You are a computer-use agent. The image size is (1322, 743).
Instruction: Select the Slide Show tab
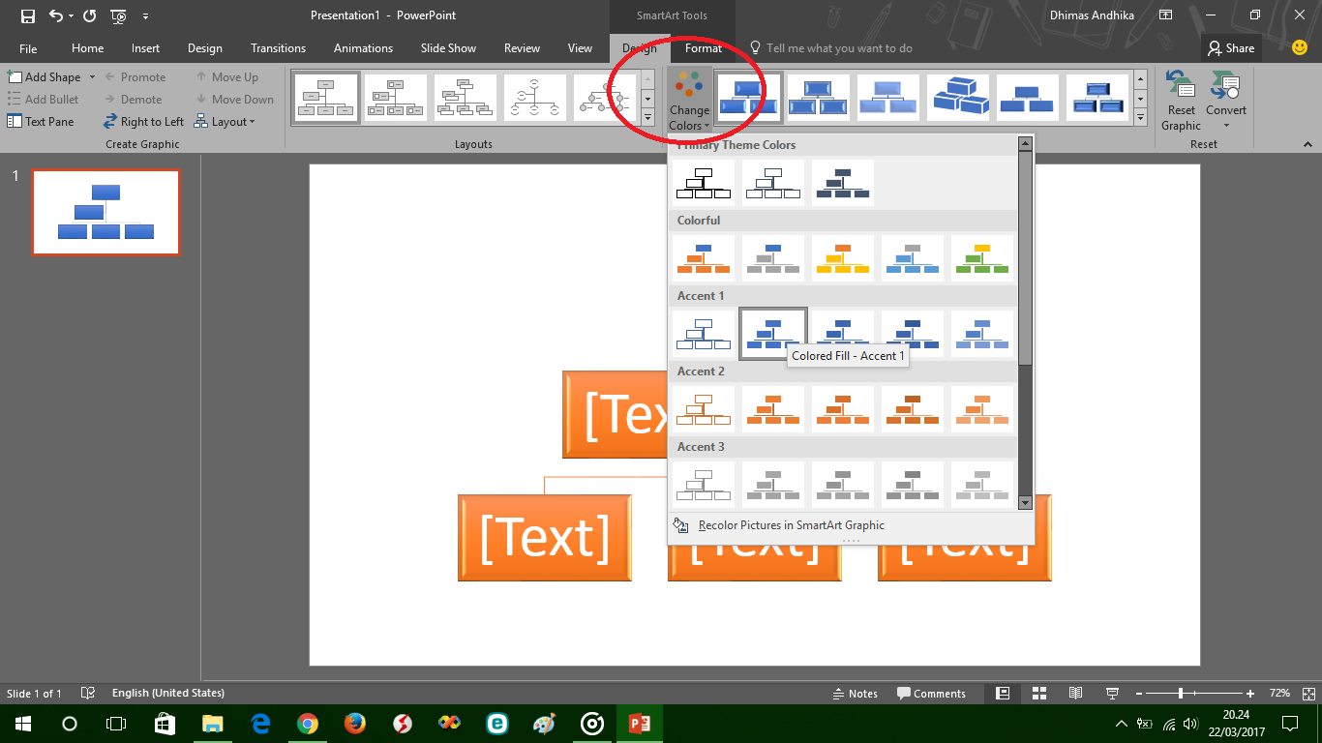pyautogui.click(x=448, y=48)
